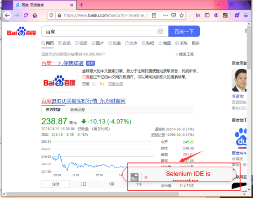Click the 道琼斯 index link
The height and width of the screenshot is (198, 253).
click(160, 129)
